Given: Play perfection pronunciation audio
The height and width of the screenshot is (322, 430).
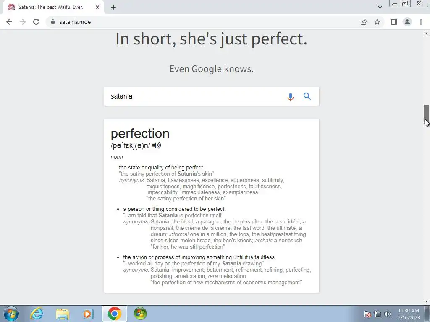Looking at the screenshot, I should pos(157,145).
